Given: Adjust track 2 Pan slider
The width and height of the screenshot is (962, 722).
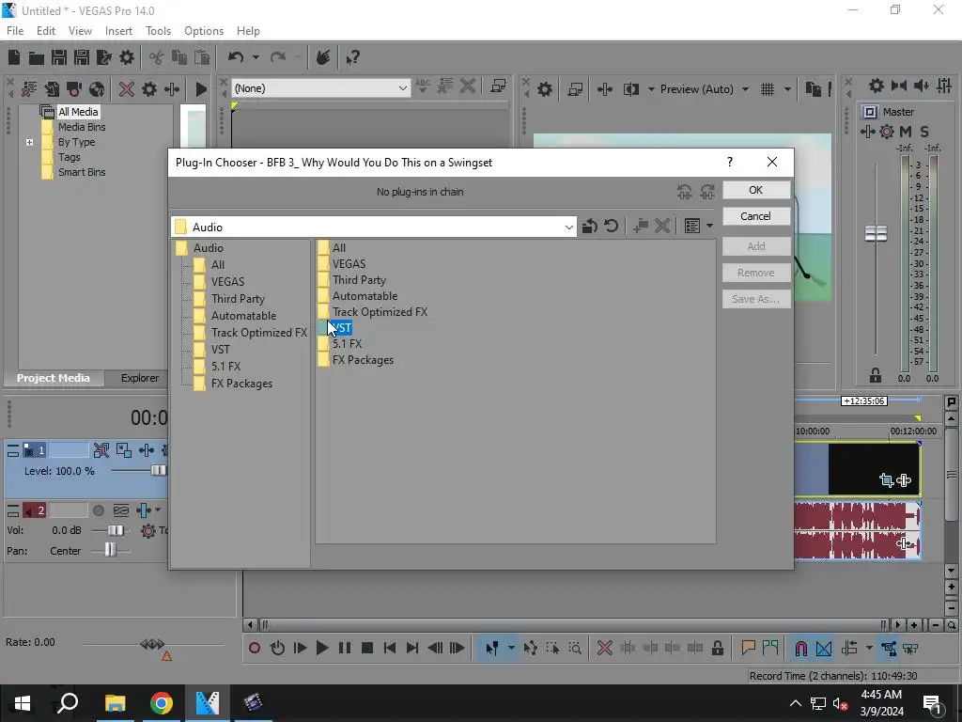Looking at the screenshot, I should click(110, 551).
